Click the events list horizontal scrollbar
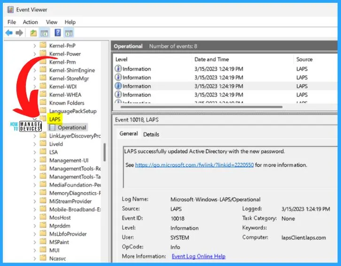This screenshot has height=266, width=341. click(201, 107)
